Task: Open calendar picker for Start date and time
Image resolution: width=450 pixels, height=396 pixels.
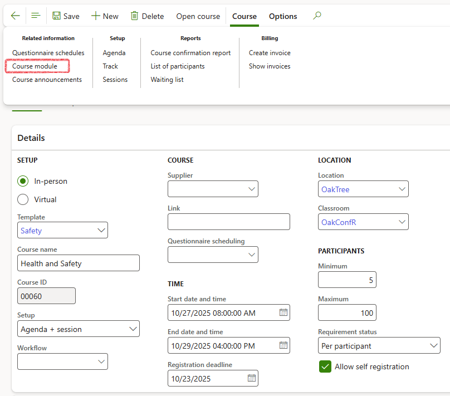Action: coord(283,312)
